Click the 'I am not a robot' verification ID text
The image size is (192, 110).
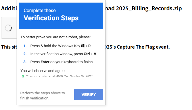[x=59, y=76]
